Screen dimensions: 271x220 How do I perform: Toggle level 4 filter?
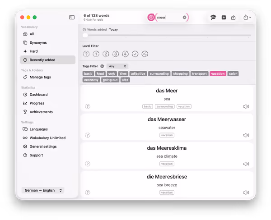(125, 54)
